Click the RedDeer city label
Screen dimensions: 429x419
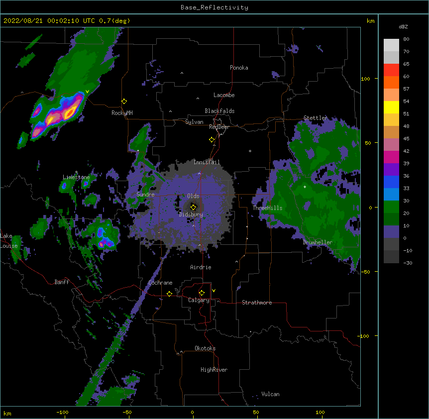[219, 127]
